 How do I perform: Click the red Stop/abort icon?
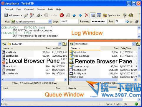(x=62, y=15)
